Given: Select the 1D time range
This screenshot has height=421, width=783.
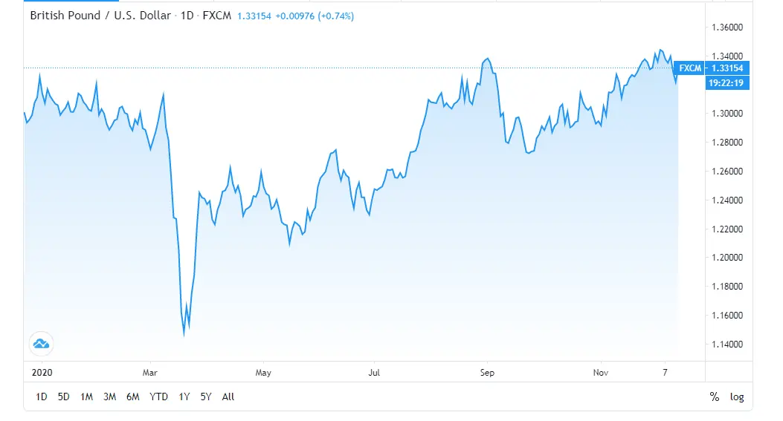Looking at the screenshot, I should click(42, 397).
